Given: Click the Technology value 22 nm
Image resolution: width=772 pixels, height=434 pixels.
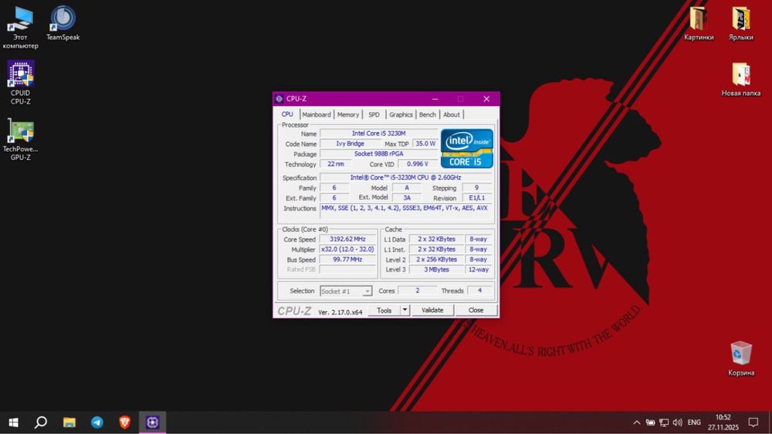Looking at the screenshot, I should (x=336, y=164).
